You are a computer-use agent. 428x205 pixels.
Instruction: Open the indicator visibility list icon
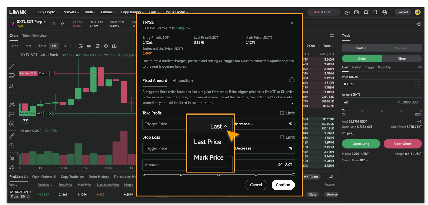click(81, 46)
